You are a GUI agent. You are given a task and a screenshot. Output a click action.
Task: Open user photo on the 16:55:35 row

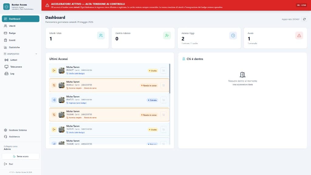61,129
